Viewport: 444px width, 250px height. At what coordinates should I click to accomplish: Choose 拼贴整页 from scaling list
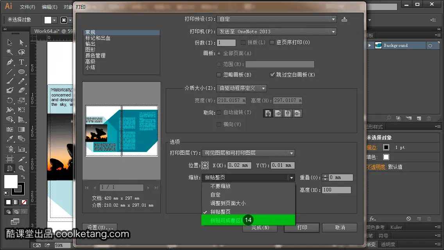pyautogui.click(x=248, y=212)
